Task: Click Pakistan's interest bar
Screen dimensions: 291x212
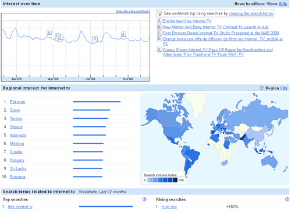Action: pyautogui.click(x=97, y=101)
